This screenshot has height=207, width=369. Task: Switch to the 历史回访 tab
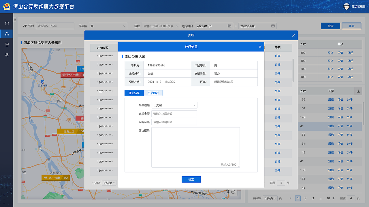[x=153, y=93]
